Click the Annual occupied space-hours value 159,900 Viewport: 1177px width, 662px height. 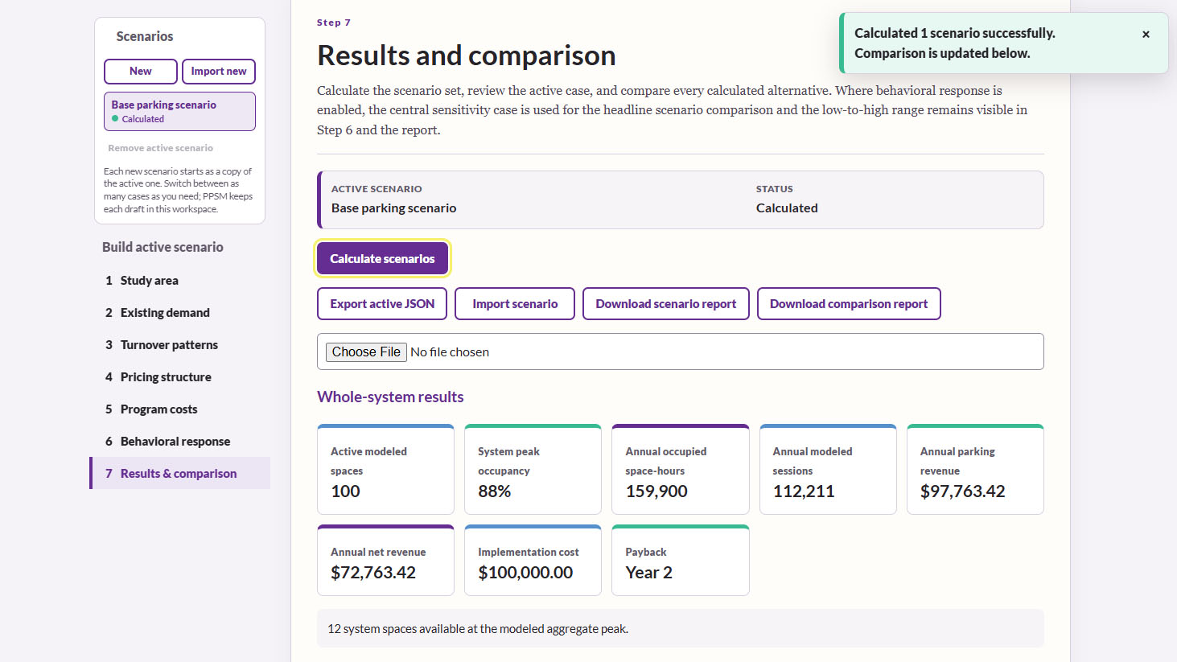click(x=656, y=491)
